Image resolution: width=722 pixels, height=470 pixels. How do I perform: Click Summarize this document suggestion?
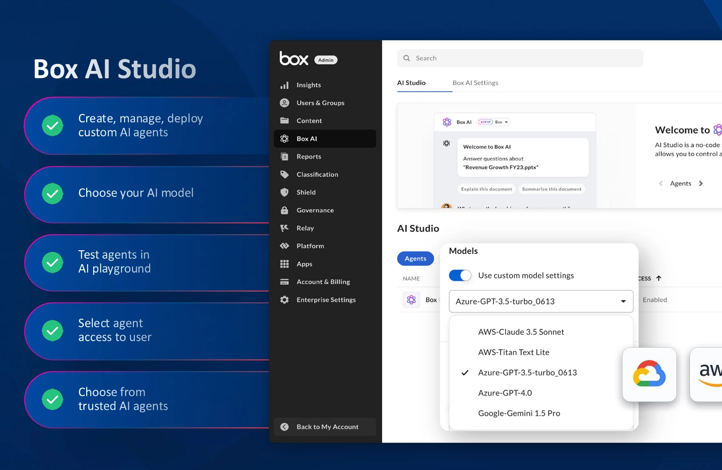[551, 189]
